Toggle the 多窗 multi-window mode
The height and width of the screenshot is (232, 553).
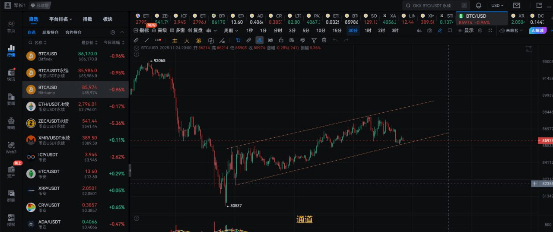[177, 31]
